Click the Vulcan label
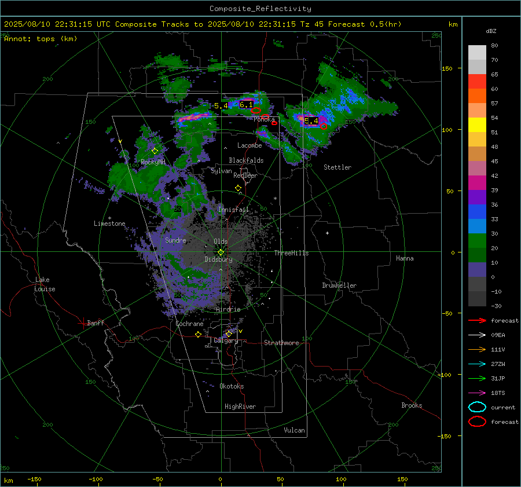Screen dimensions: 521x487 [x=295, y=430]
